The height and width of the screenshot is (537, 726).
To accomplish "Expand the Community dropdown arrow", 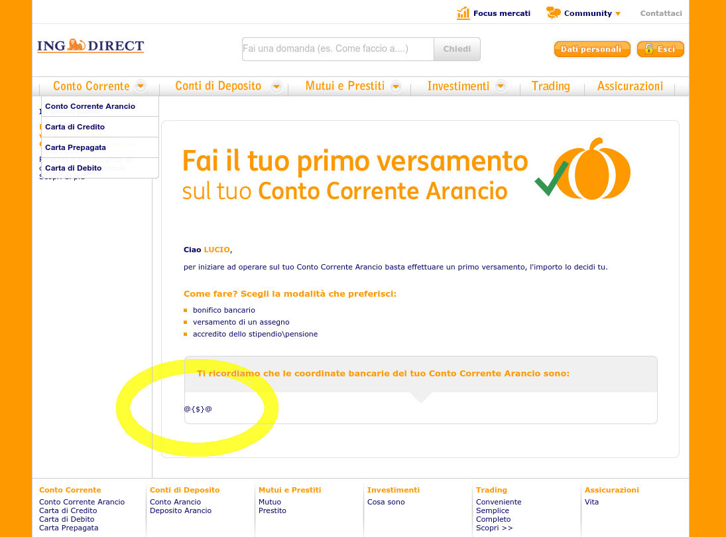I will click(x=618, y=14).
